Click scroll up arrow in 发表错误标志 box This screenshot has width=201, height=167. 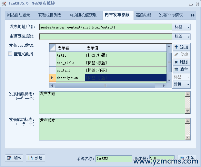[188, 94]
